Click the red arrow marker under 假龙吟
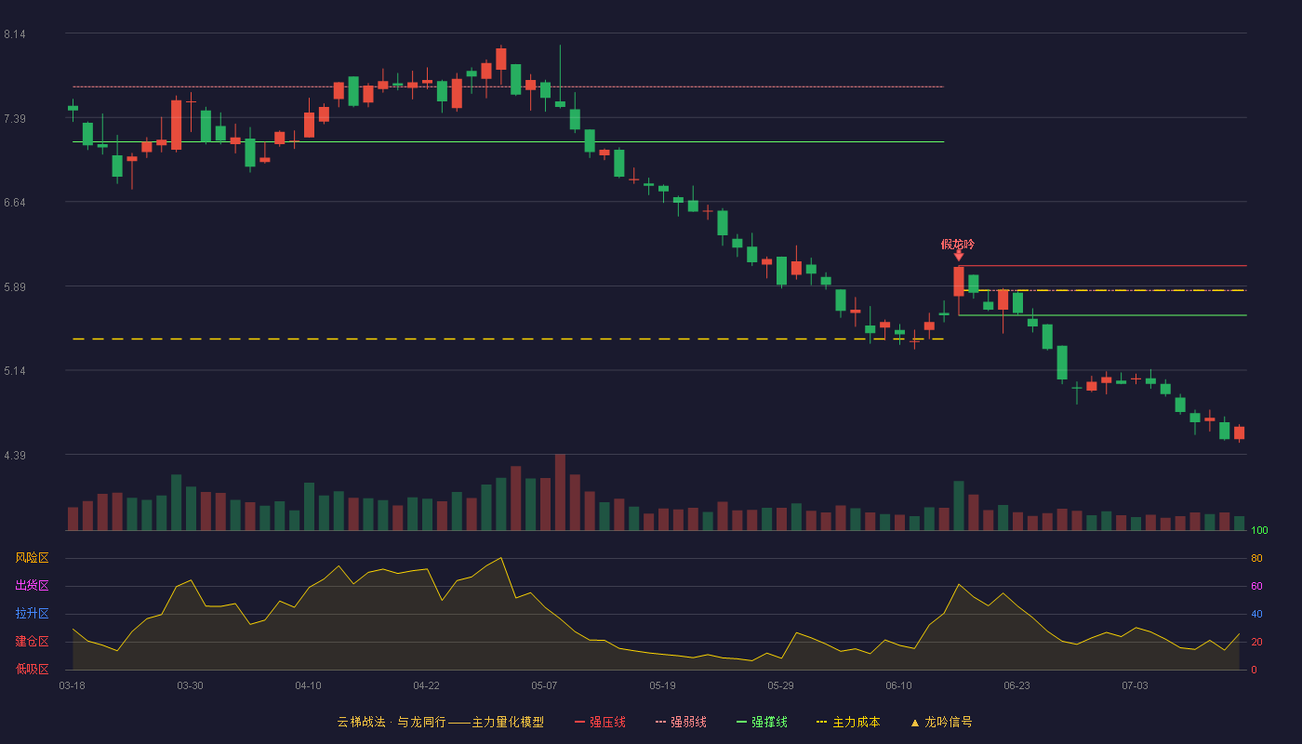1302x744 pixels. pos(959,256)
